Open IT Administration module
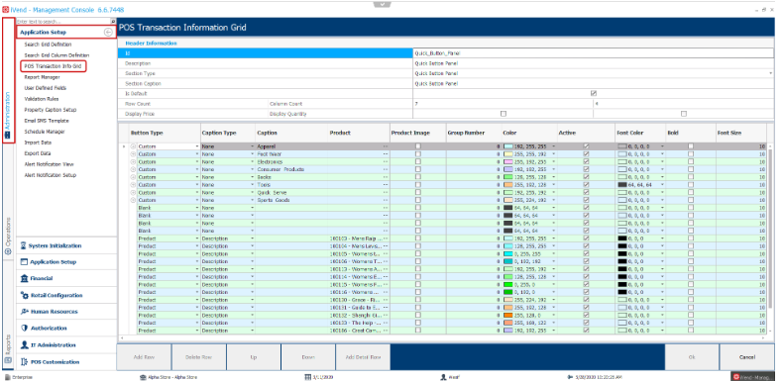Screen dimensions: 784x381 (x=66, y=345)
